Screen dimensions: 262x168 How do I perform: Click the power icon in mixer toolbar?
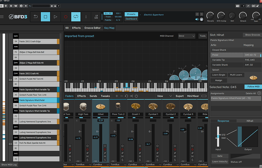tap(136, 96)
